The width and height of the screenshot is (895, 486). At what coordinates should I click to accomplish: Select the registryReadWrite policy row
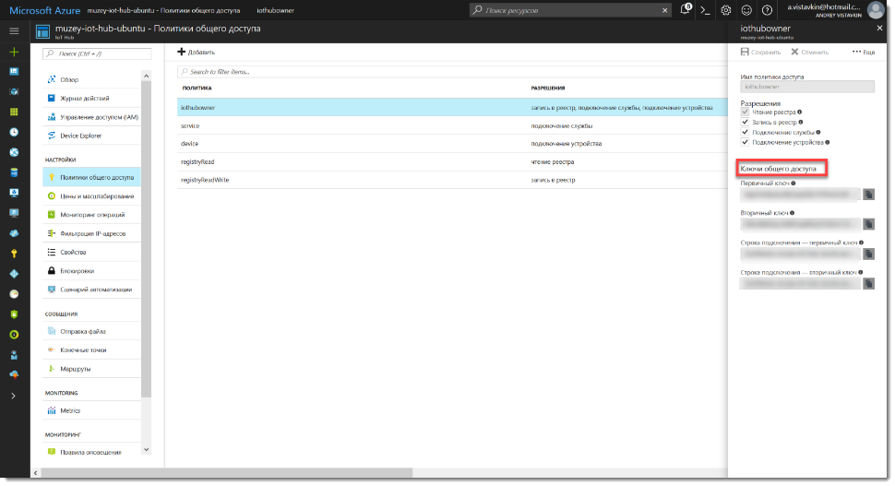point(452,180)
